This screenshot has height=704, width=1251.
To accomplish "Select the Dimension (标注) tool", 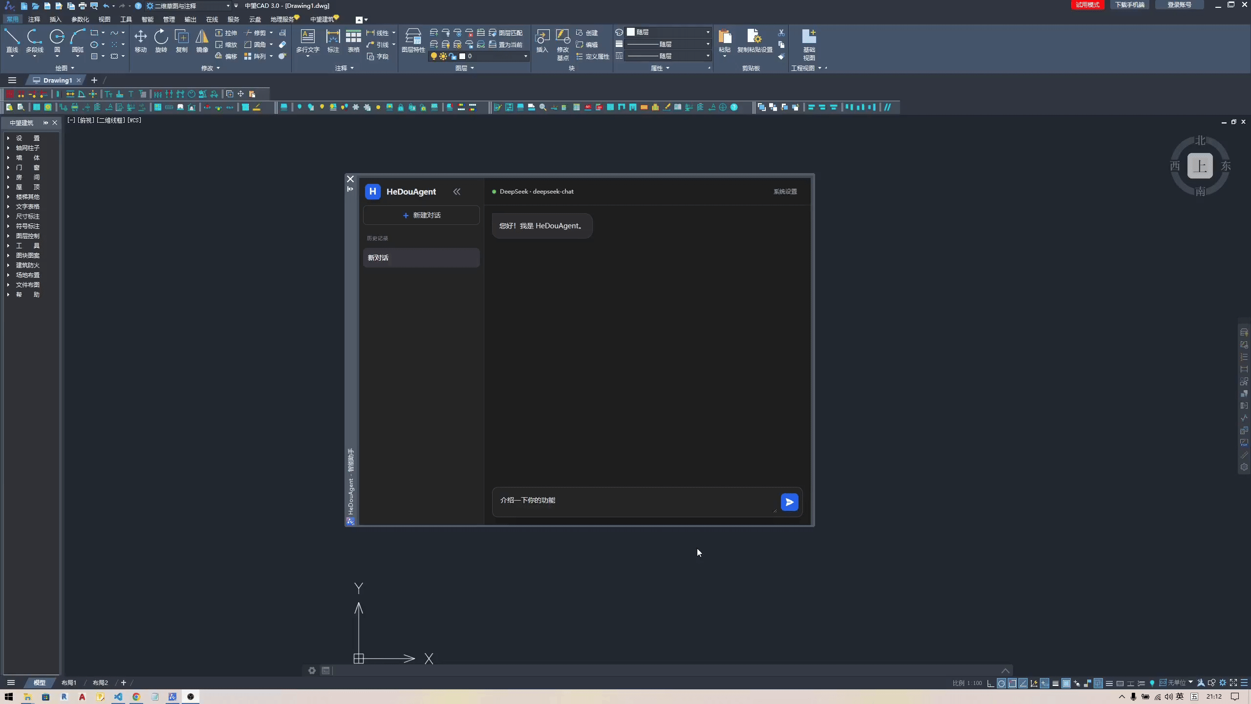I will pyautogui.click(x=333, y=41).
